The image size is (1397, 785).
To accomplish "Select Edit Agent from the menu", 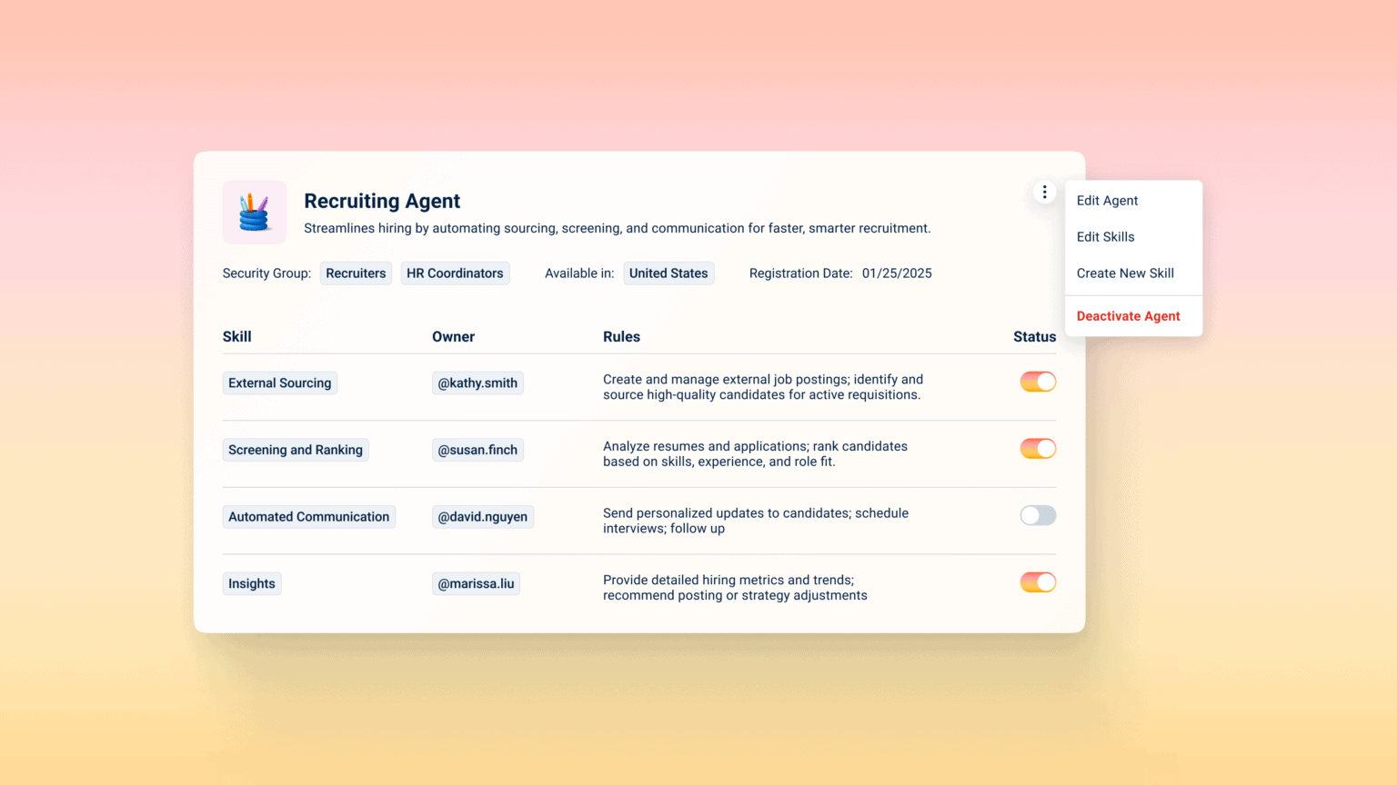I will pyautogui.click(x=1107, y=200).
